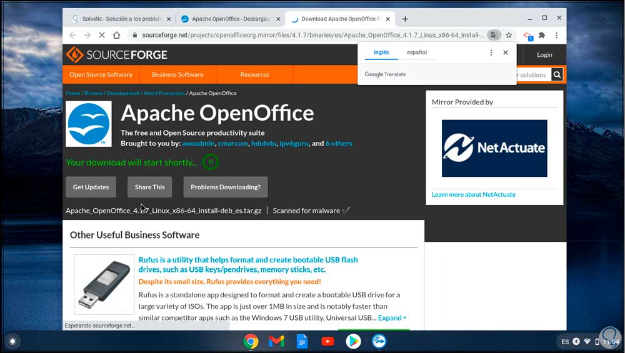Close the Download Apache OpenOffice tab
This screenshot has width=625, height=353.
click(x=388, y=19)
